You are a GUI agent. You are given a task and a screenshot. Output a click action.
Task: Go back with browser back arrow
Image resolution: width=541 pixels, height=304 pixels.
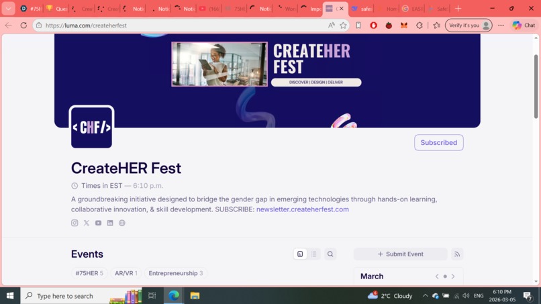9,26
